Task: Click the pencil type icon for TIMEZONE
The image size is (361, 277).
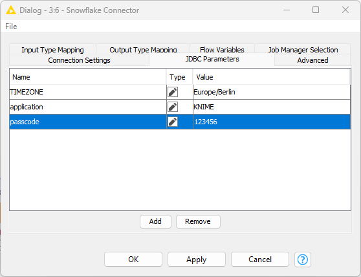Action: pos(173,92)
